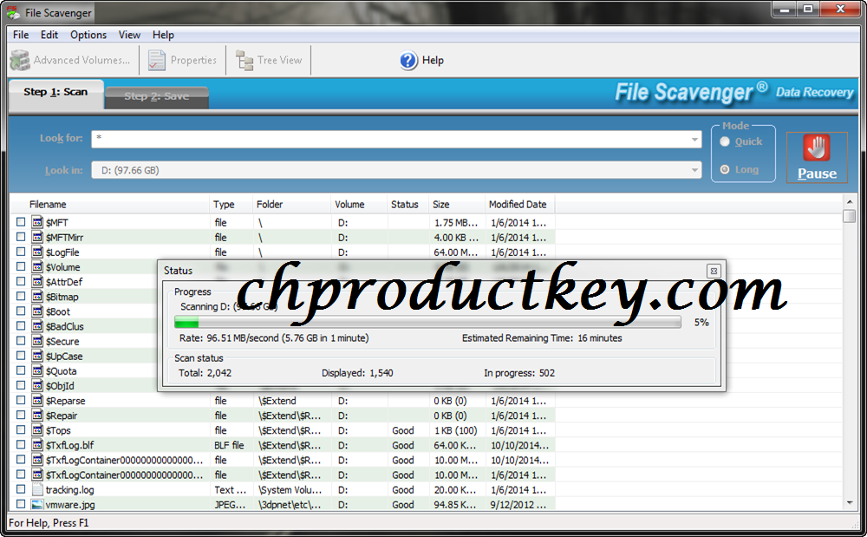Click the $LogFile file icon
This screenshot has height=537, width=867.
pyautogui.click(x=37, y=252)
